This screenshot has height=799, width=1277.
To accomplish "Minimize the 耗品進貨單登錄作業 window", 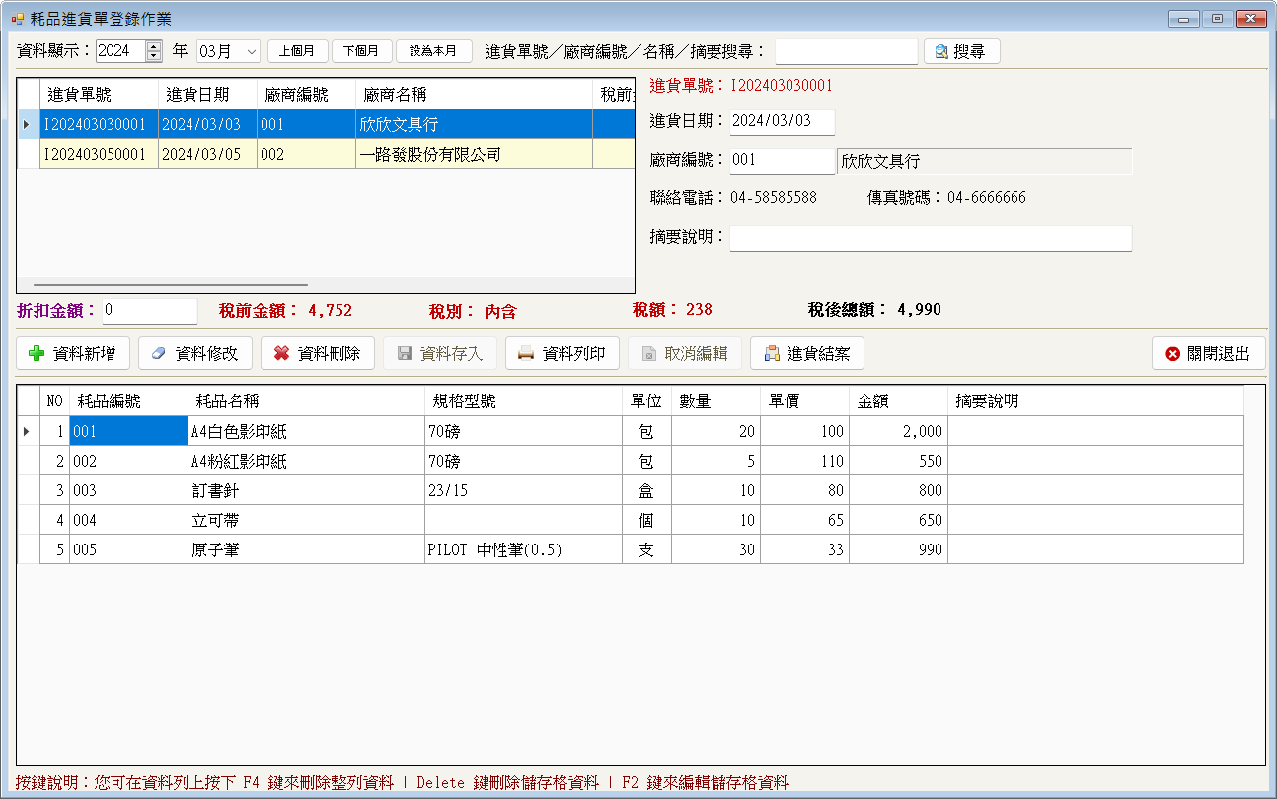I will [x=1183, y=18].
